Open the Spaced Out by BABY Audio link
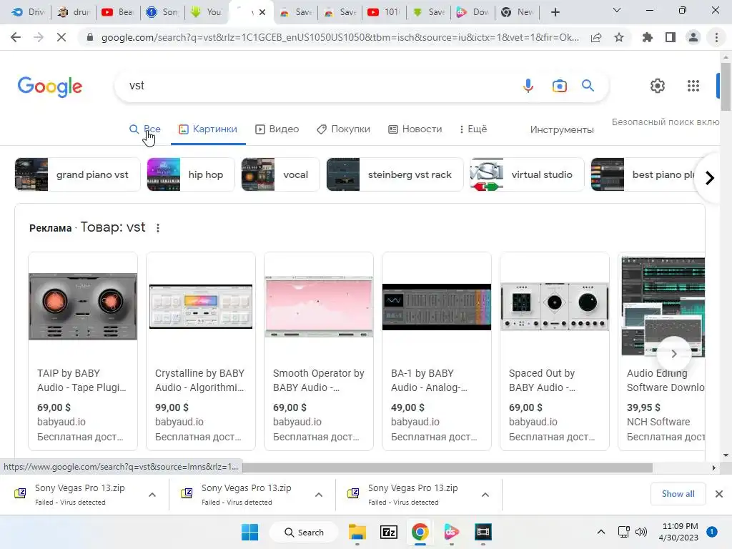 542,380
